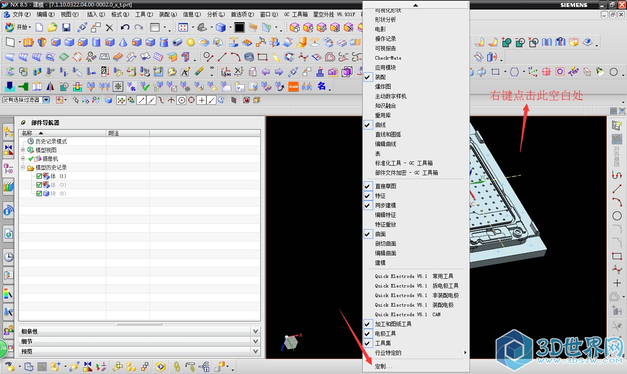The width and height of the screenshot is (627, 374).
Task: Select the Cylinder primitive icon
Action: click(x=96, y=42)
